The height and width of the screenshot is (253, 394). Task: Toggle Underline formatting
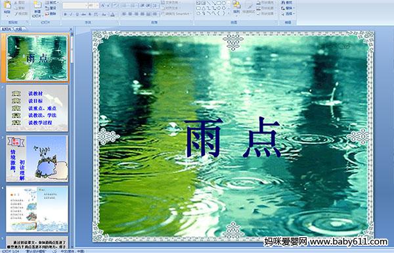[77, 14]
